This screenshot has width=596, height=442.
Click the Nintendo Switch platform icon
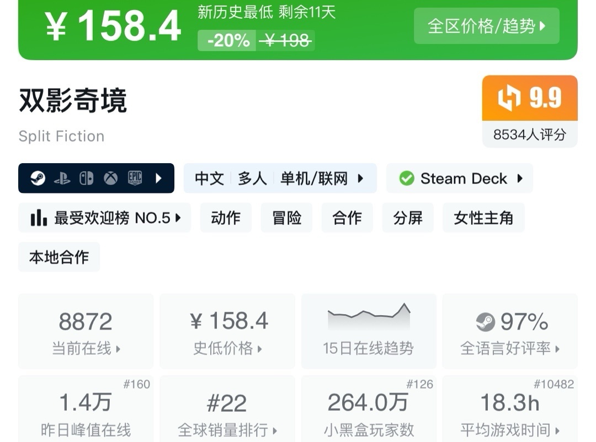click(86, 178)
